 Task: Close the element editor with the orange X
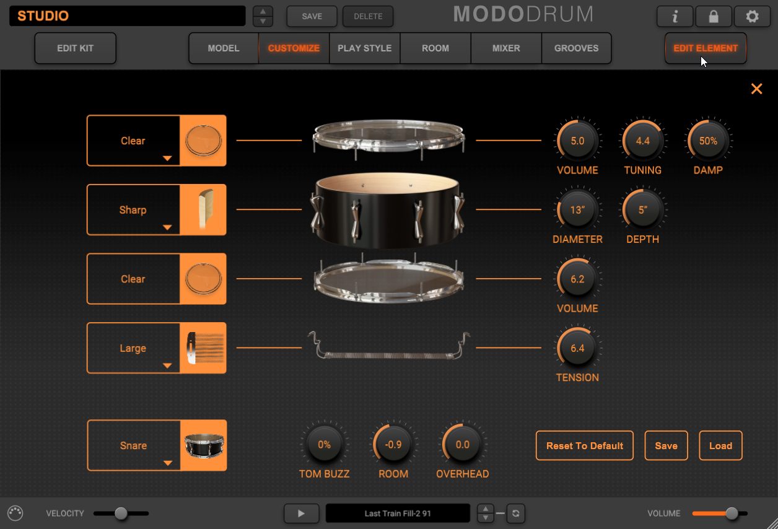point(756,89)
